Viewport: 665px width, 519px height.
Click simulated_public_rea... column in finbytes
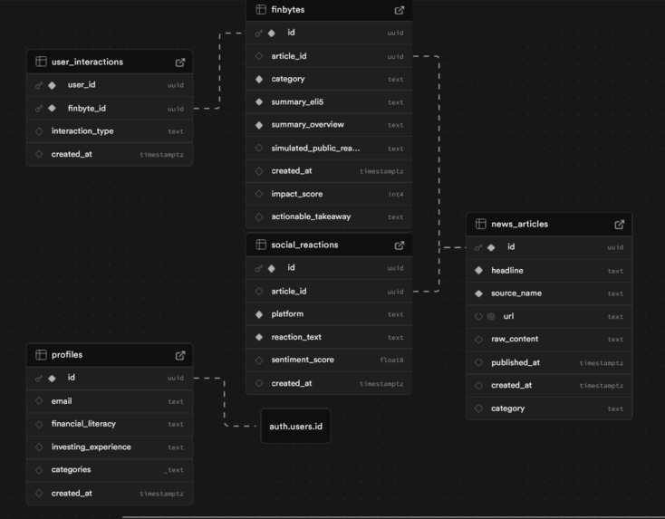329,148
